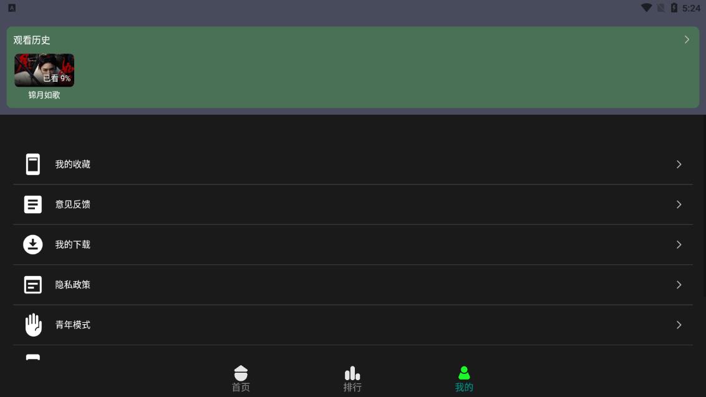Image resolution: width=706 pixels, height=397 pixels.
Task: Open the 观看历史 title link
Action: pyautogui.click(x=32, y=40)
